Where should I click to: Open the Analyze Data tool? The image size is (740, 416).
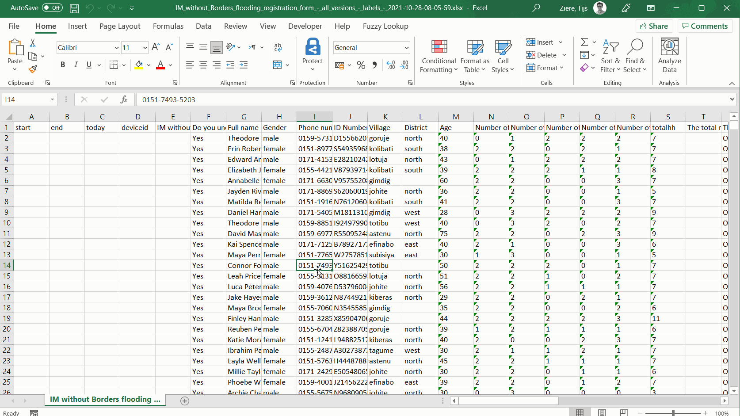[669, 56]
